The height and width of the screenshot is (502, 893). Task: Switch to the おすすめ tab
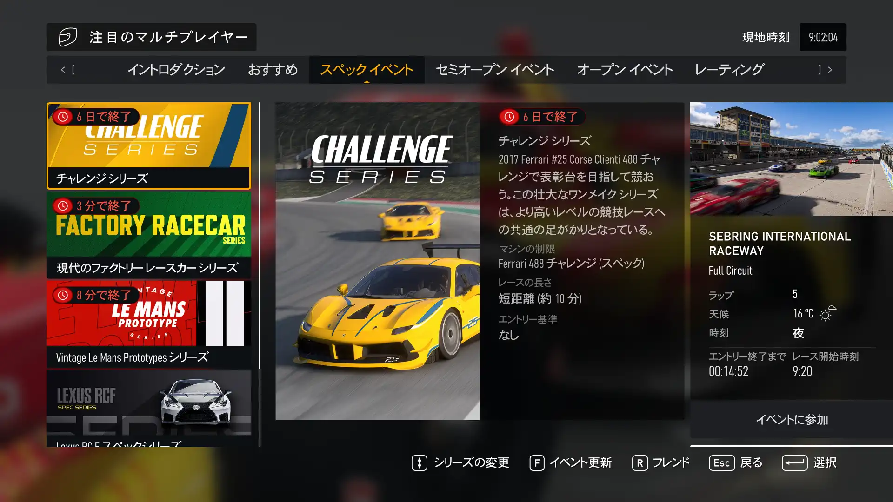(x=273, y=70)
